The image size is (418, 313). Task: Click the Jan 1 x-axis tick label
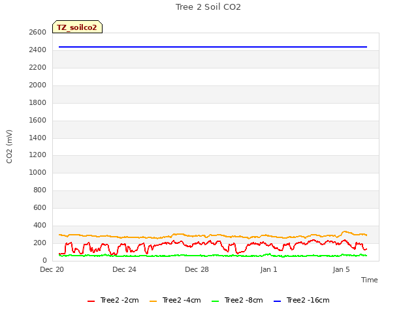tap(268, 269)
